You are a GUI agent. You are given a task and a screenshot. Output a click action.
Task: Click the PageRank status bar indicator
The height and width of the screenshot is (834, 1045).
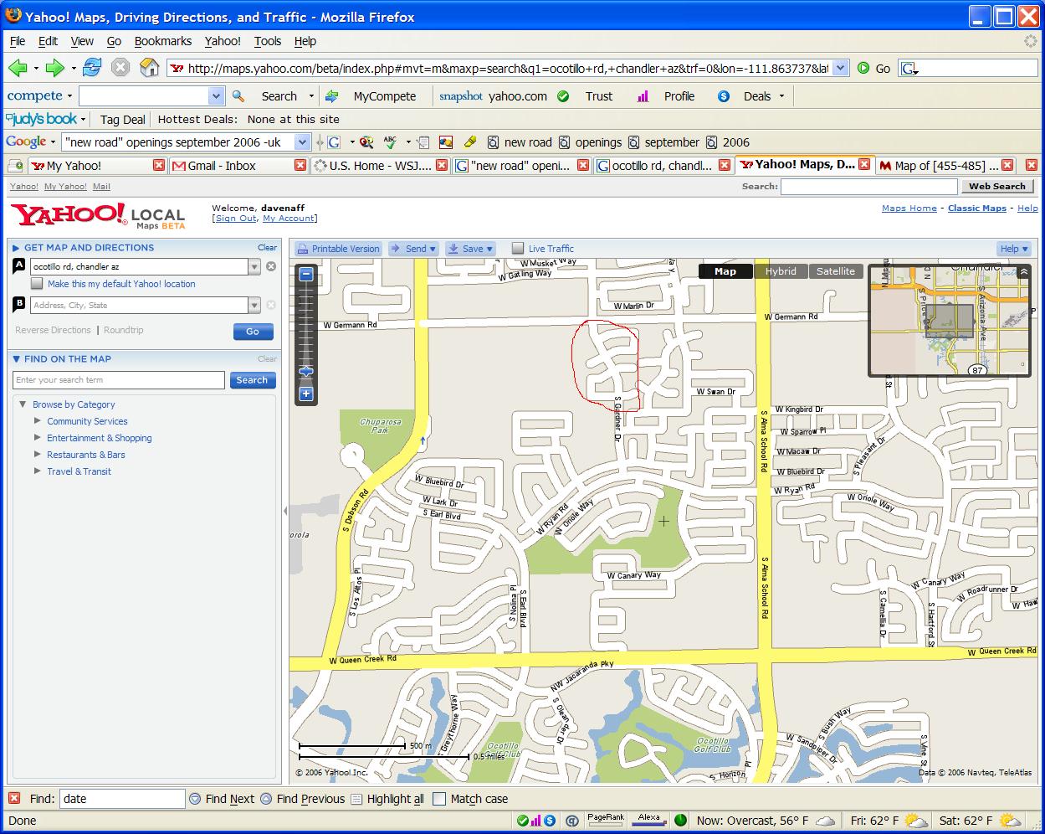[x=606, y=820]
